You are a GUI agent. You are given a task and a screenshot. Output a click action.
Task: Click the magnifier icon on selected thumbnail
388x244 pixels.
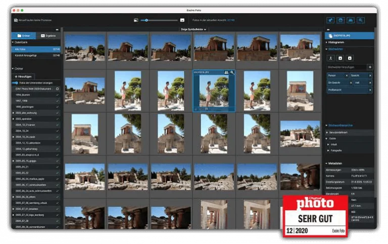coord(232,73)
